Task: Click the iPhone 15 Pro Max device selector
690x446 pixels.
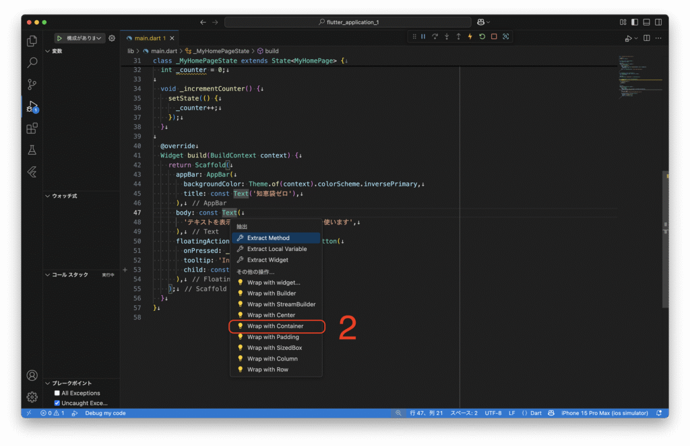Action: [604, 413]
